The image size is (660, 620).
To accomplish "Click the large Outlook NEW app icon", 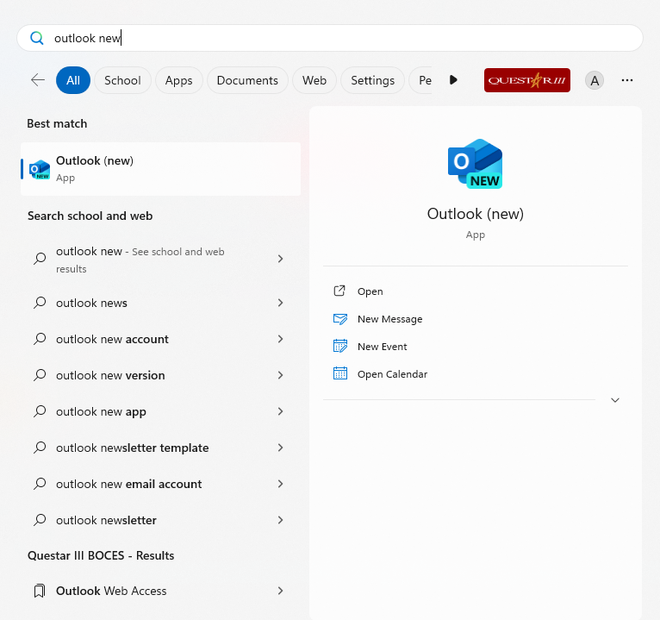I will 476,164.
